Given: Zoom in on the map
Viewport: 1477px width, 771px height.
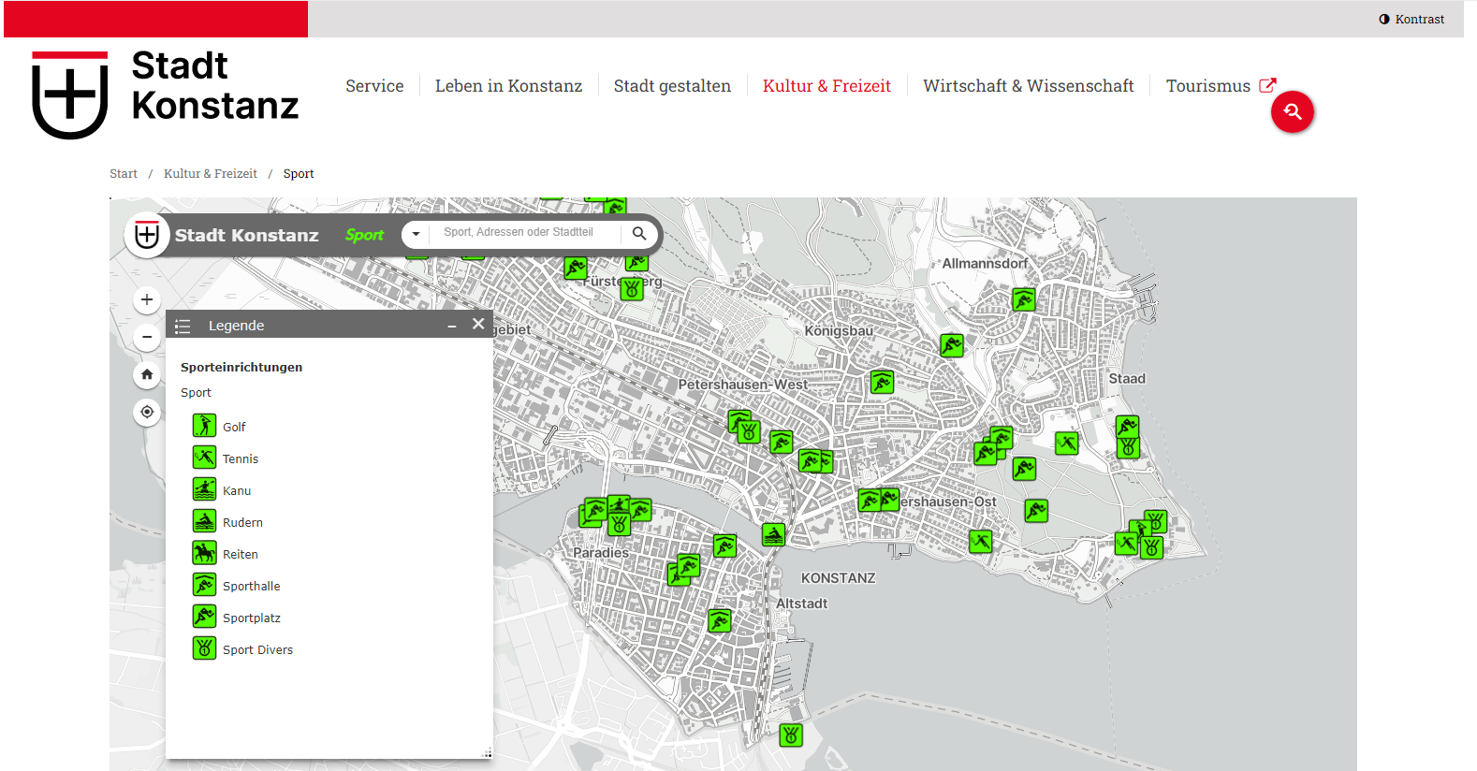Looking at the screenshot, I should (147, 299).
